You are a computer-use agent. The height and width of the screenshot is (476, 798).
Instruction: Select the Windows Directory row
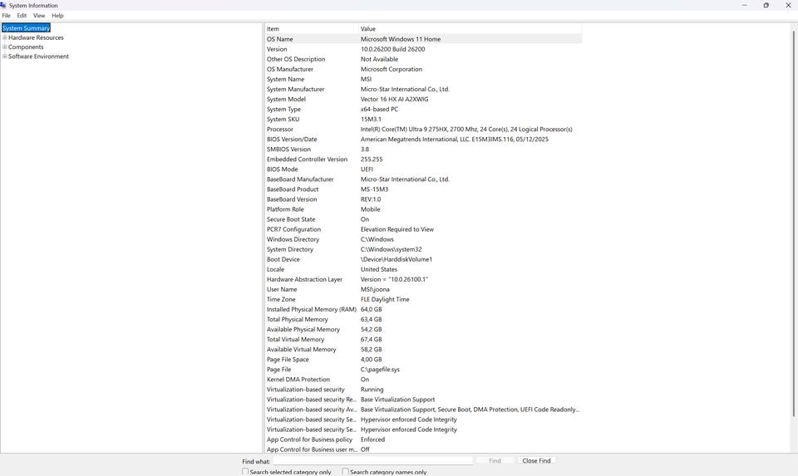pos(423,239)
